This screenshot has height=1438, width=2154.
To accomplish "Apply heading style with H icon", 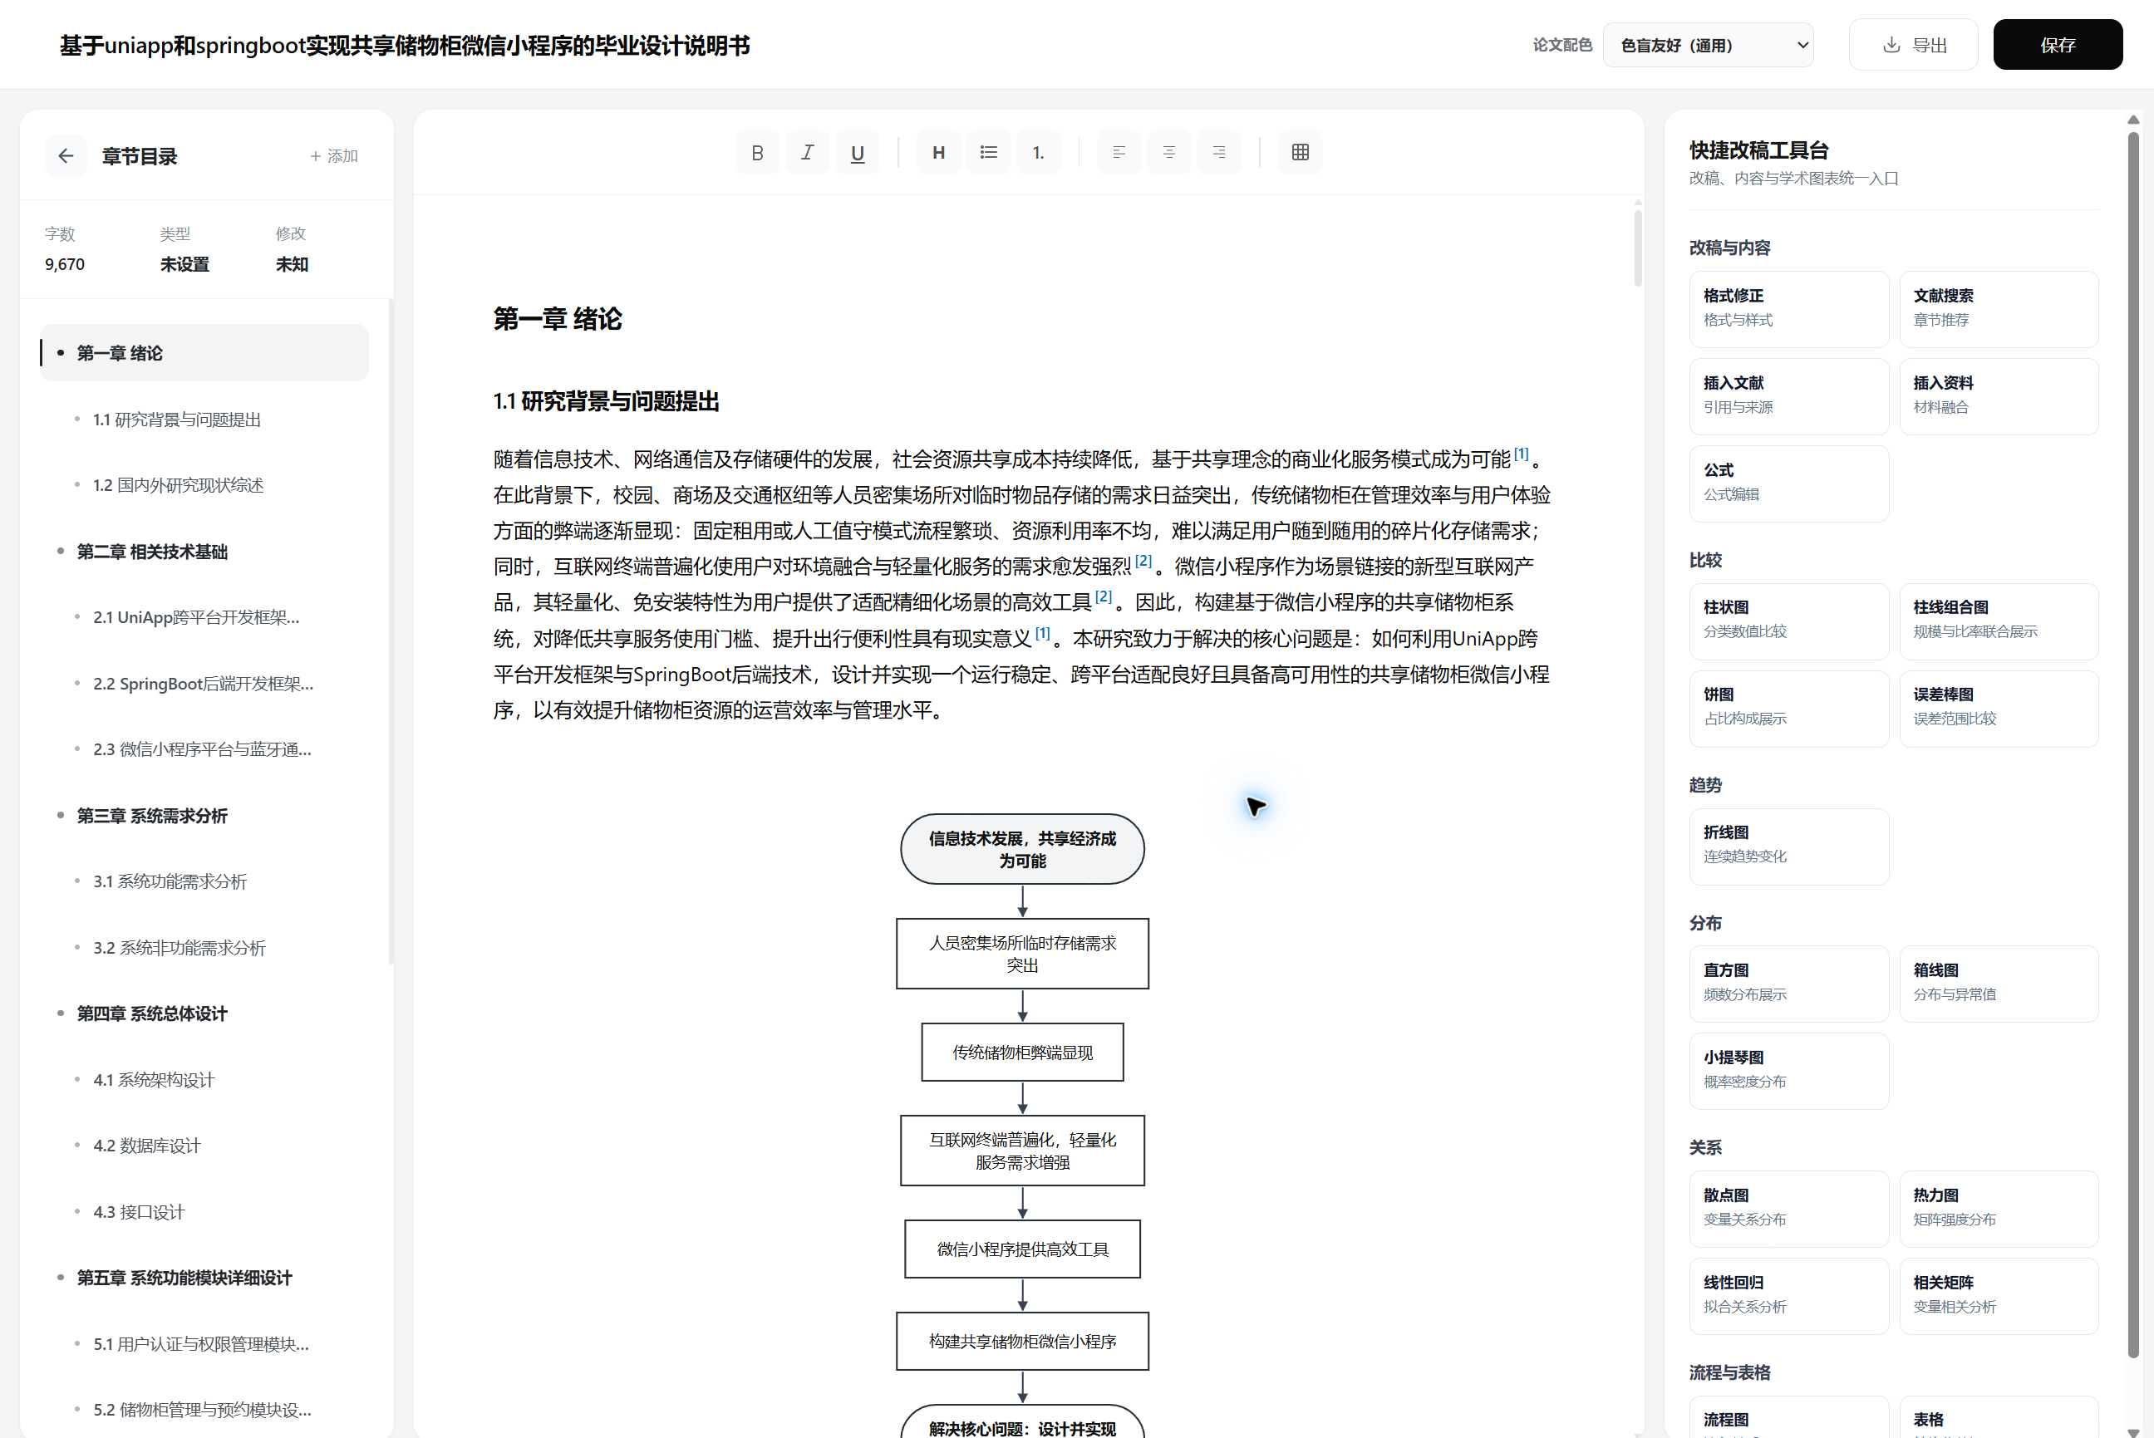I will tap(938, 152).
